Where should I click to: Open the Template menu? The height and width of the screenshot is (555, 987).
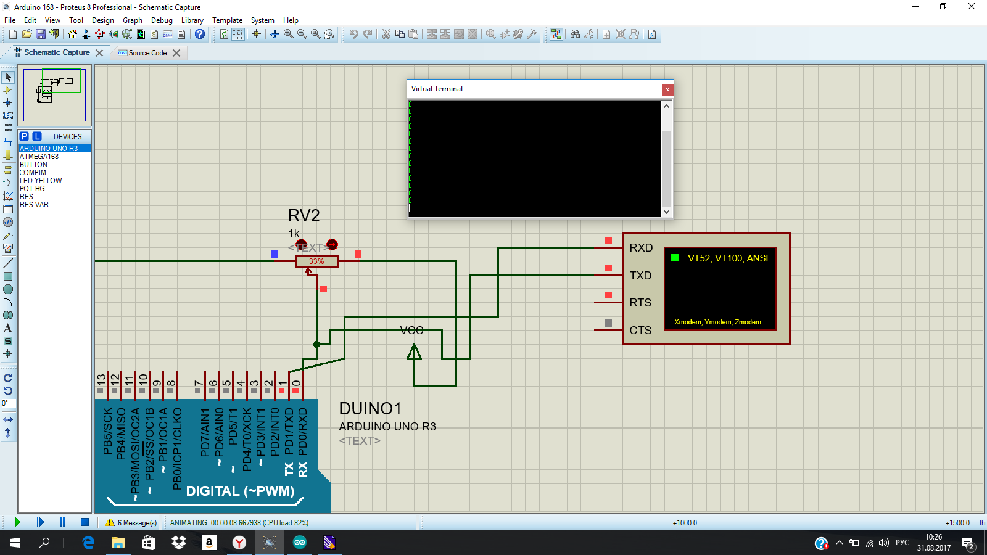point(228,20)
